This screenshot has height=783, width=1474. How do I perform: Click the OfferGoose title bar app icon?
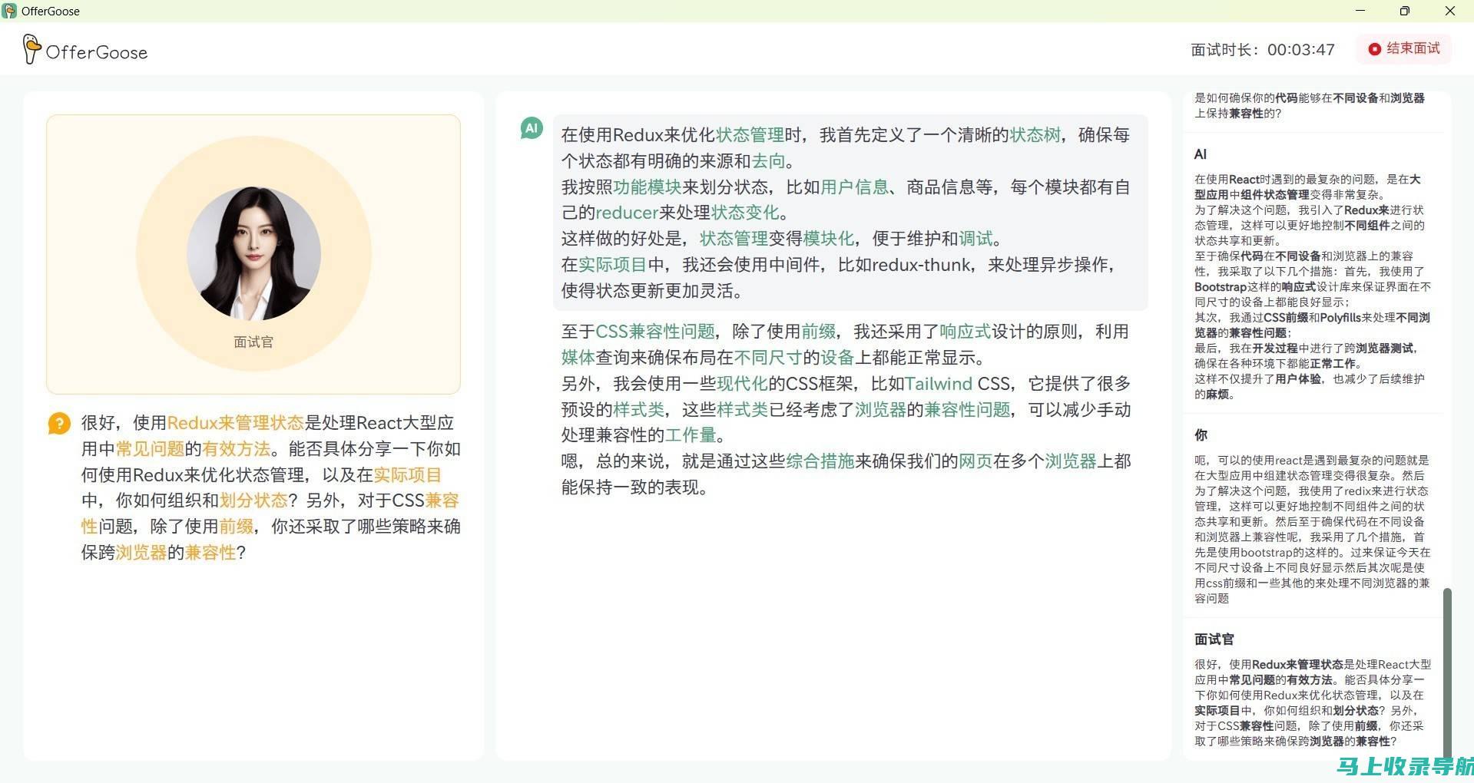coord(9,11)
